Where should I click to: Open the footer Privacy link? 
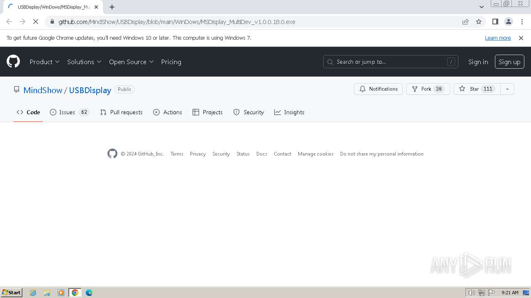198,154
